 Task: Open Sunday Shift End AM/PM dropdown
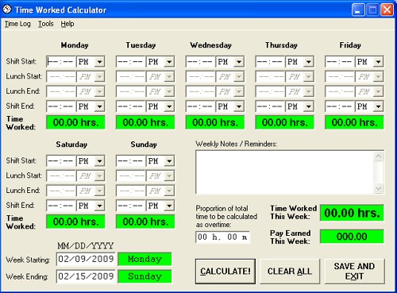pyautogui.click(x=169, y=206)
